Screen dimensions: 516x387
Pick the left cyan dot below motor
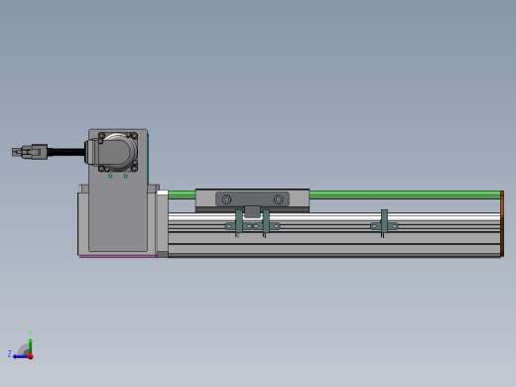coord(110,177)
